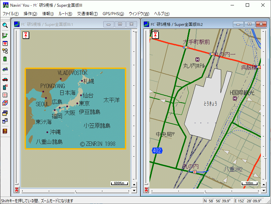Click the vertical zoom slider of the overview map

(x=15, y=108)
